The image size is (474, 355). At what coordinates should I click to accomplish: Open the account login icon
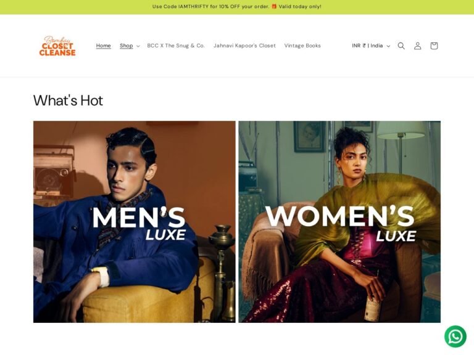pyautogui.click(x=417, y=46)
